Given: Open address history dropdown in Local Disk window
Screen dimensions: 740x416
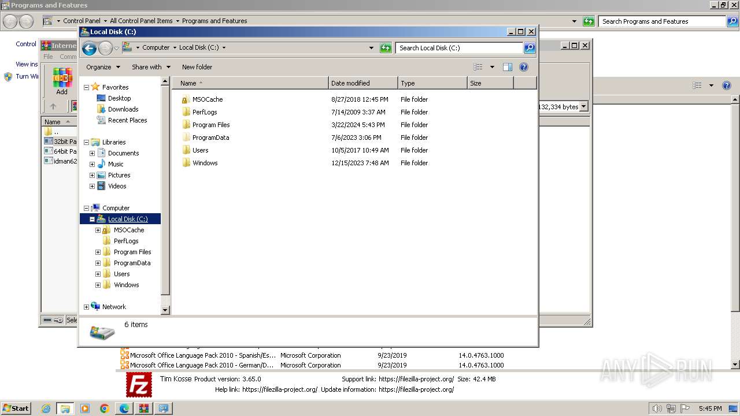Looking at the screenshot, I should point(371,48).
